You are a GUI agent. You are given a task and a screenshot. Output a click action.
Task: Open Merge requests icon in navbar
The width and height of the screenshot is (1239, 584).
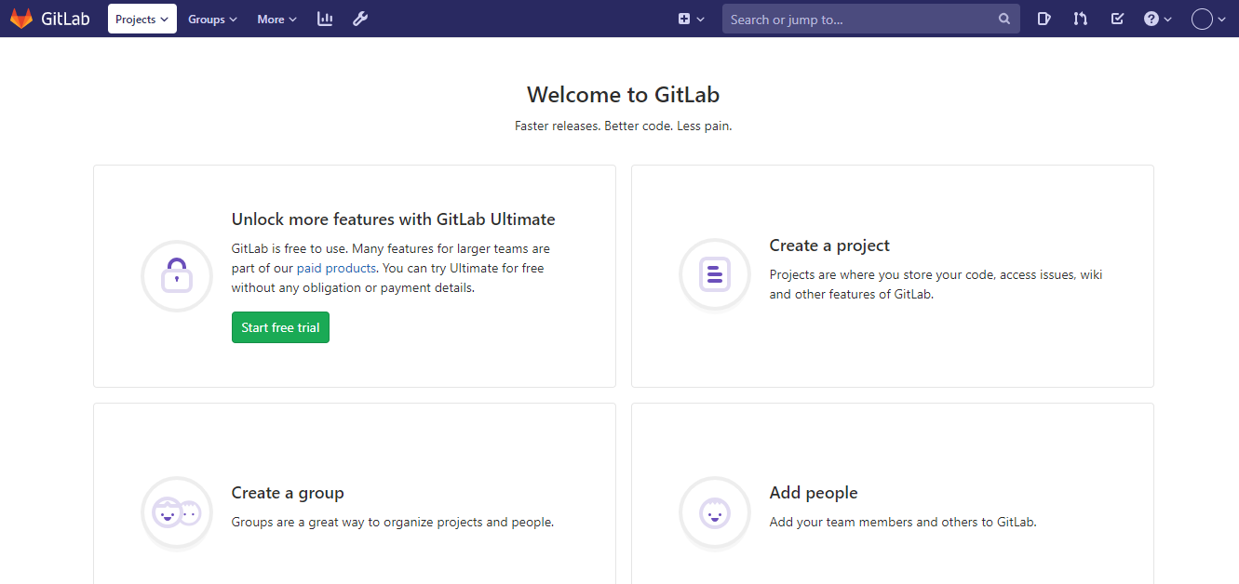[x=1080, y=19]
